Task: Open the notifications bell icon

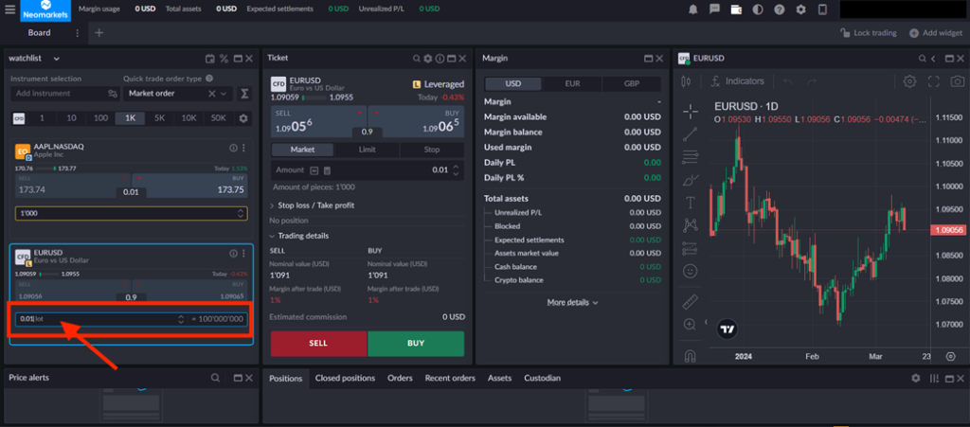Action: (693, 9)
